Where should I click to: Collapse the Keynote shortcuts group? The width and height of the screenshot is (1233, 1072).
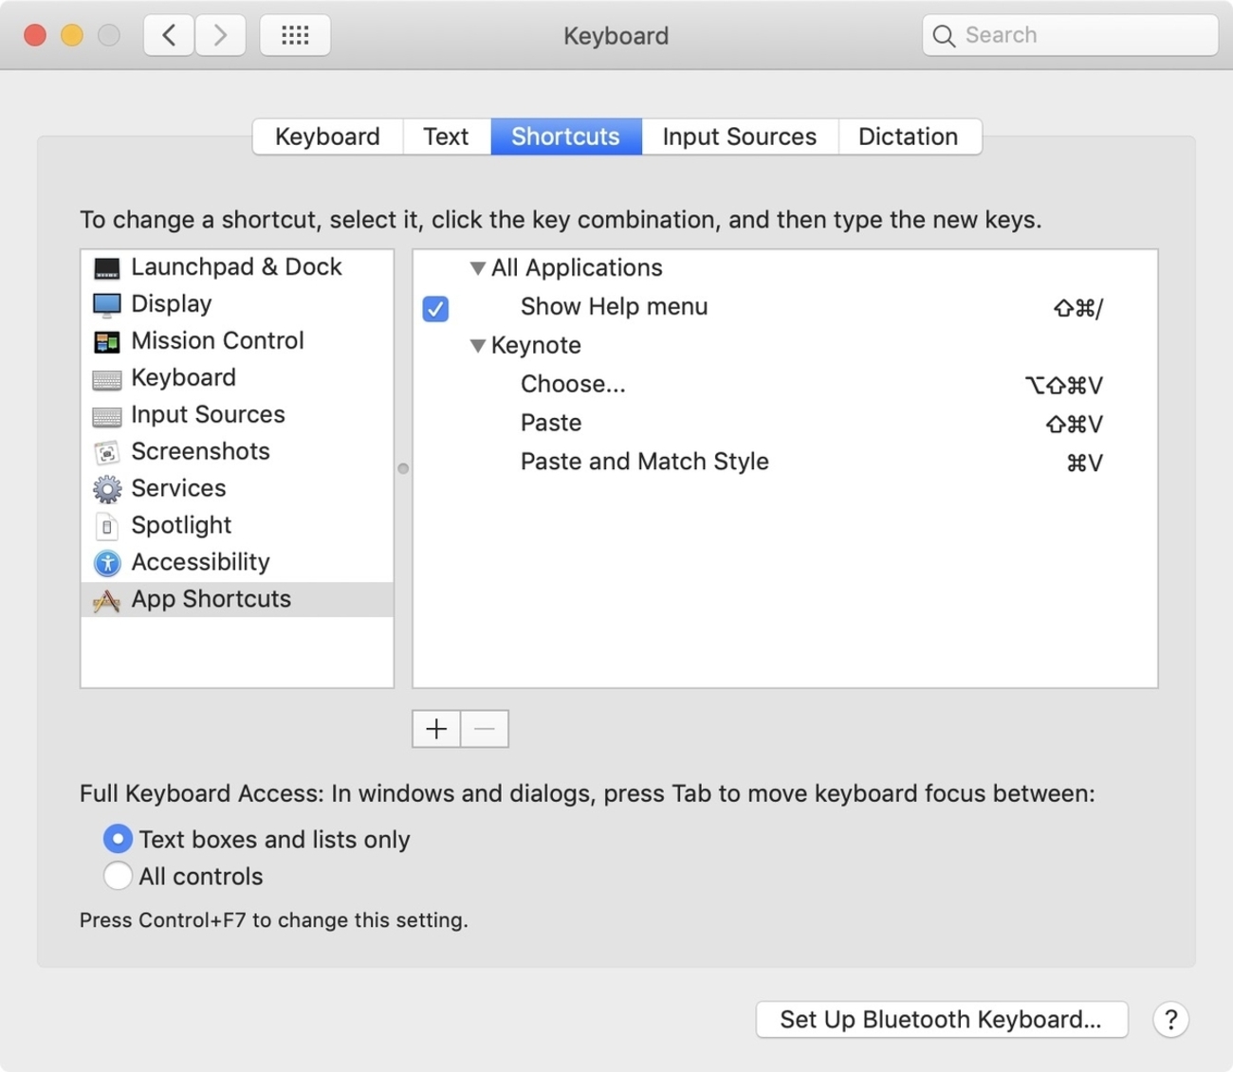[478, 346]
